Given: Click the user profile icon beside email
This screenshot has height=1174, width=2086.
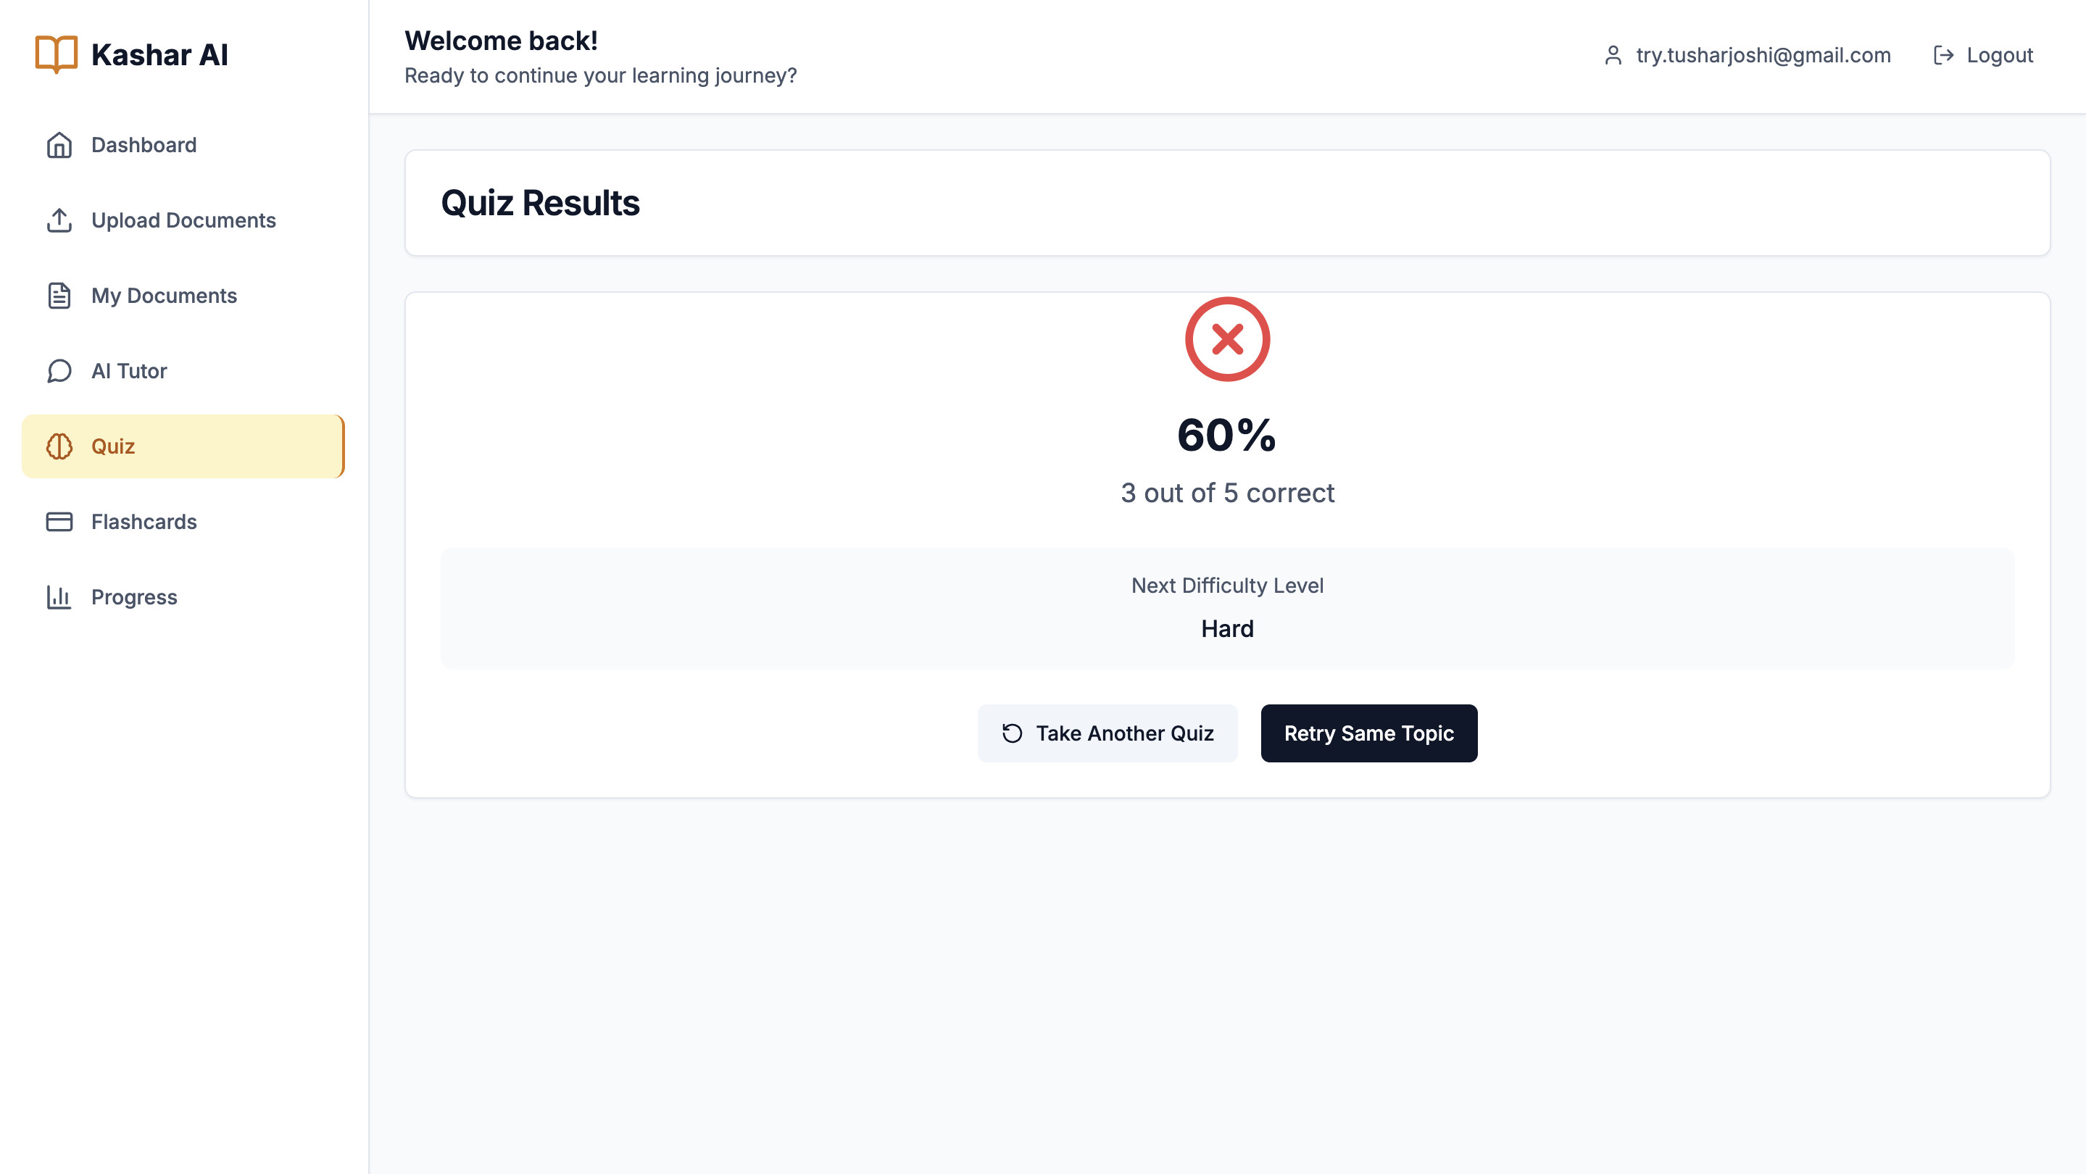Looking at the screenshot, I should pyautogui.click(x=1613, y=55).
